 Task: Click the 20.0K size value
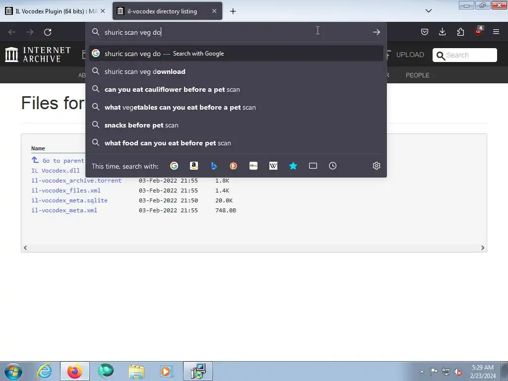pos(224,200)
